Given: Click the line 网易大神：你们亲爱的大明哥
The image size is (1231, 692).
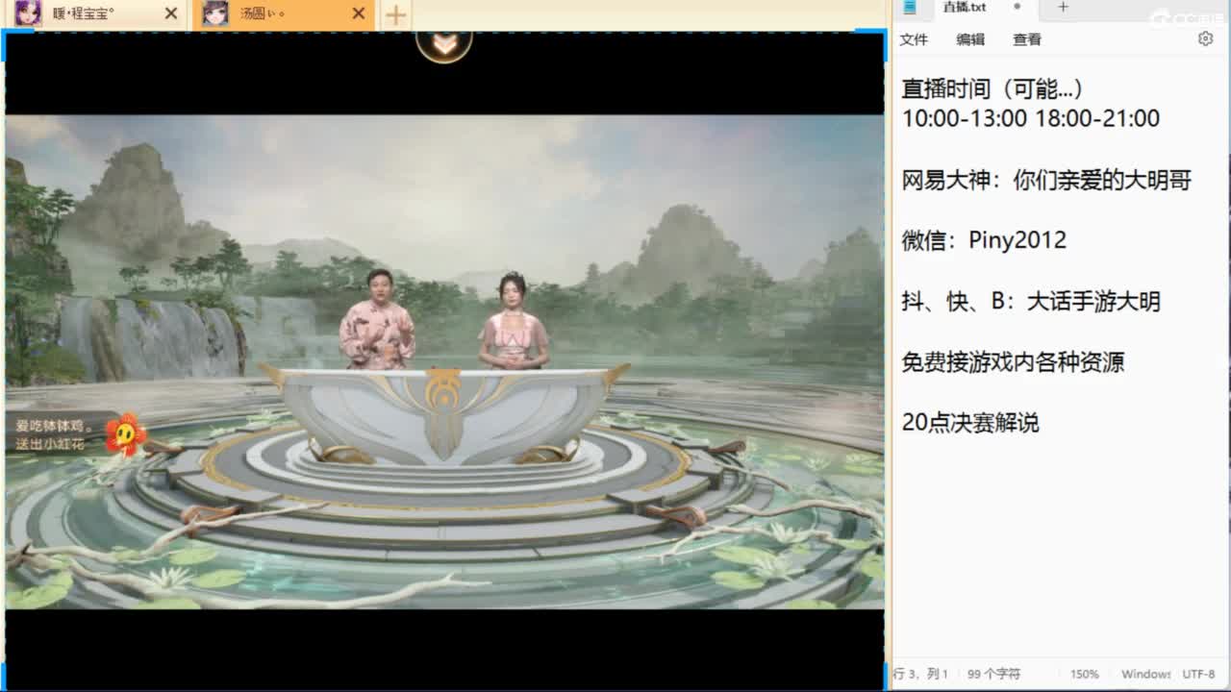Looking at the screenshot, I should tap(1046, 180).
